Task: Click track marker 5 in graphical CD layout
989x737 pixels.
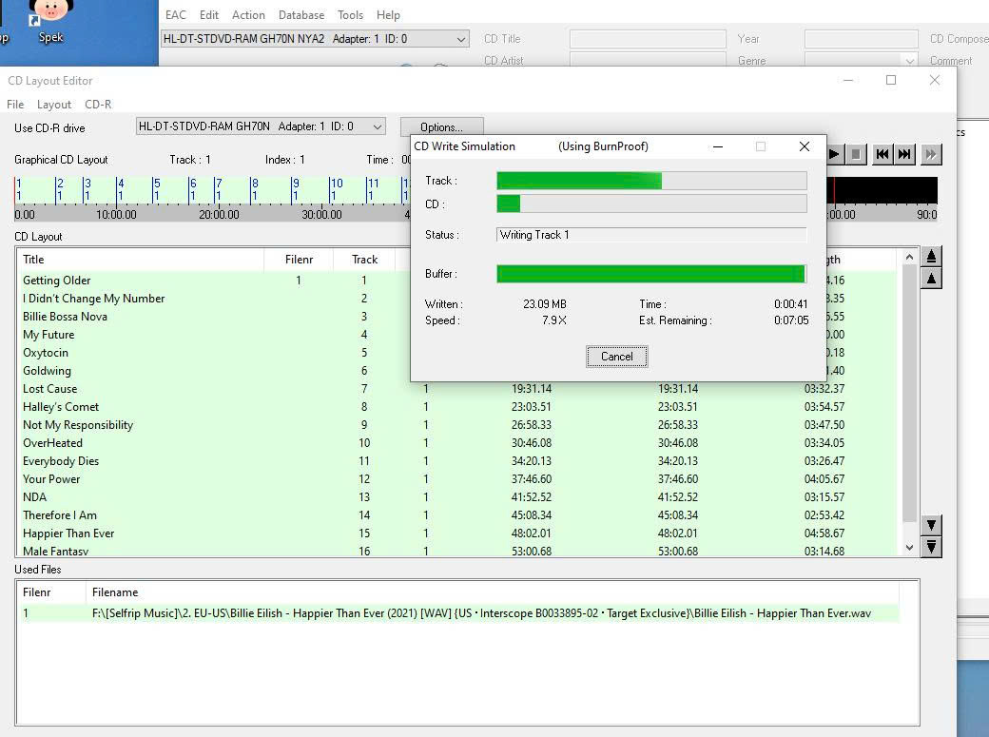Action: (156, 189)
